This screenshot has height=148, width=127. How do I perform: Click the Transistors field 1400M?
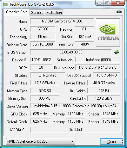tap(84, 44)
